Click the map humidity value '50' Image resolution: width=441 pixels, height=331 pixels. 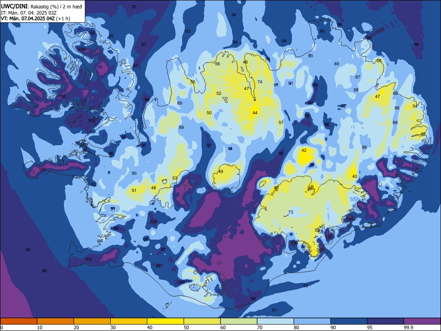click(x=209, y=113)
